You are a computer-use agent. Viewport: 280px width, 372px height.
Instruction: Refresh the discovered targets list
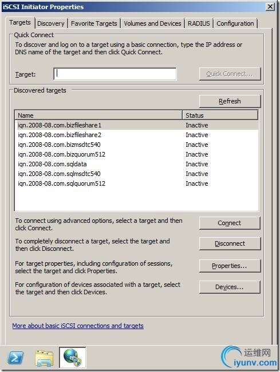pyautogui.click(x=230, y=101)
